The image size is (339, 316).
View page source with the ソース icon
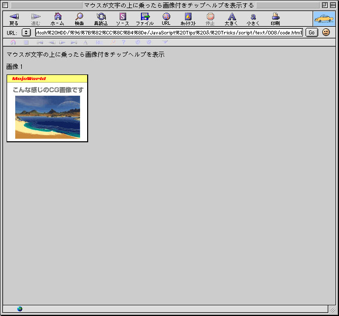[x=123, y=19]
